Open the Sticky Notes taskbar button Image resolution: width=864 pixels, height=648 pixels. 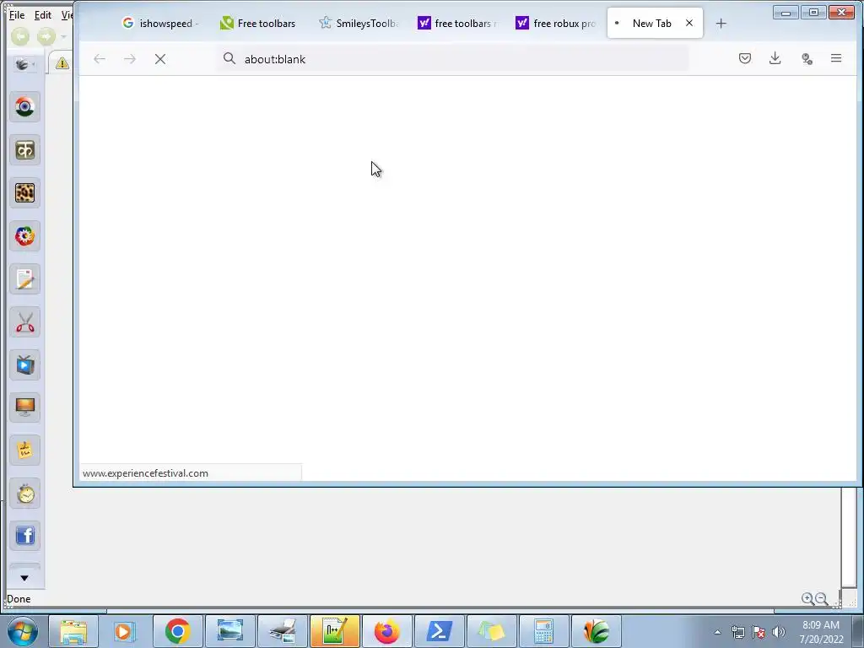492,631
